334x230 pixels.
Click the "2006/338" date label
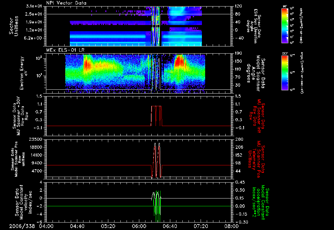point(22,226)
